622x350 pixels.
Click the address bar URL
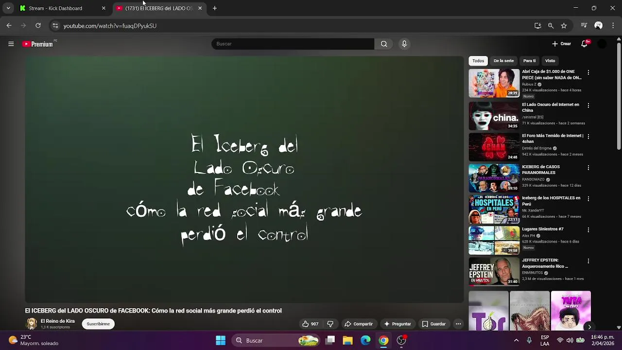click(110, 26)
